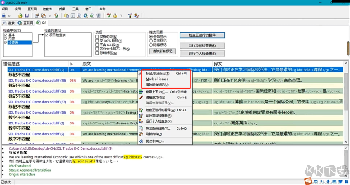
Task: Enable the 仅新句段 option
Action: coord(97,37)
